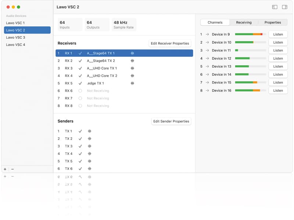Switch to the Receiving tab
This screenshot has width=294, height=220.
(244, 22)
